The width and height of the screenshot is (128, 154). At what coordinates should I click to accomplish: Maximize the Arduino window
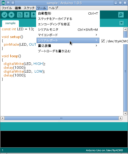pyautogui.click(x=120, y=3)
